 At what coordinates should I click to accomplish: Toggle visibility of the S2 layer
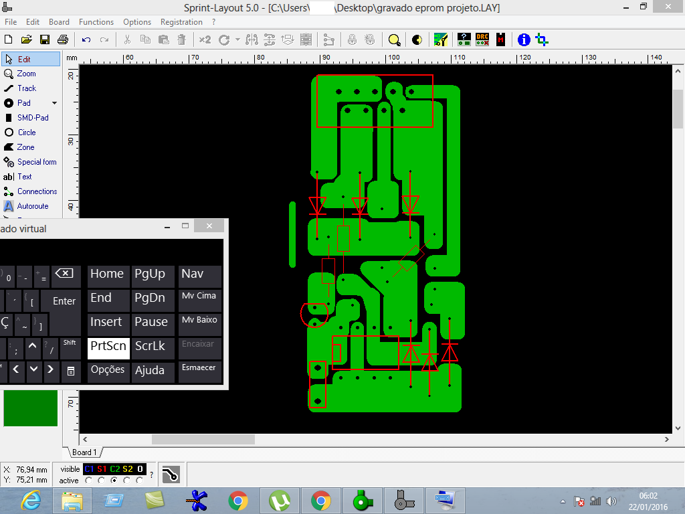click(128, 469)
